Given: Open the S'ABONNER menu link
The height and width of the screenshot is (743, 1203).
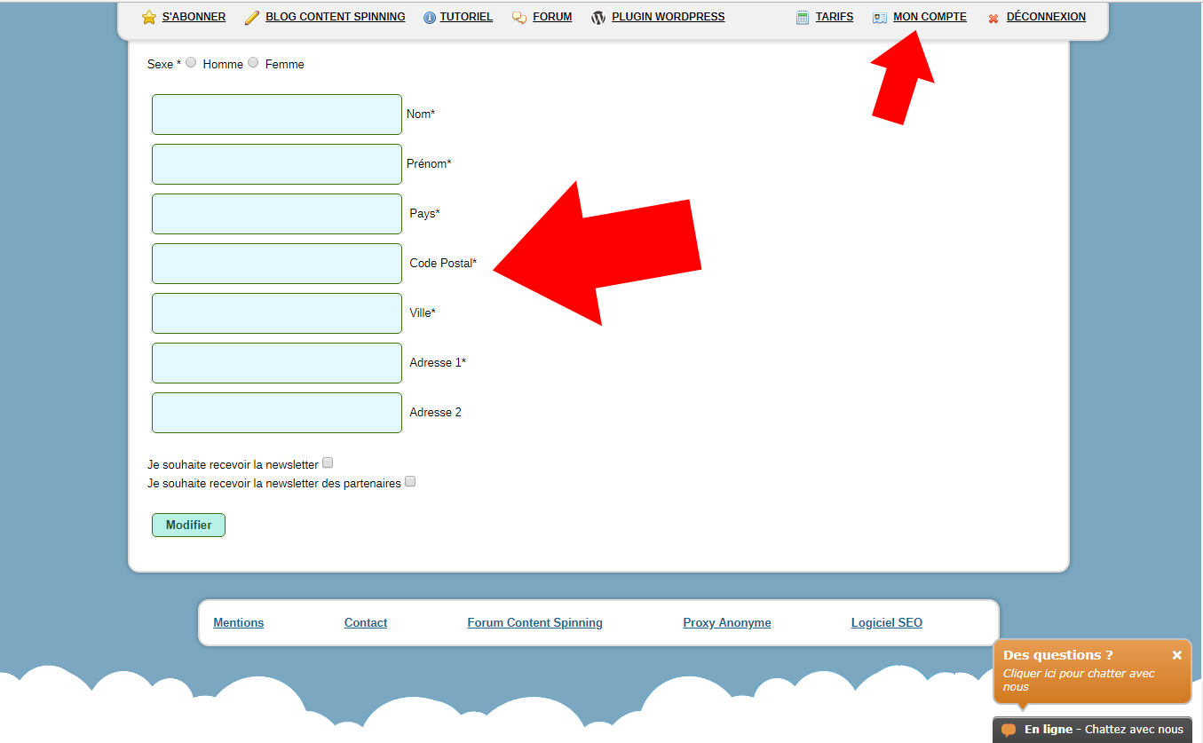Looking at the screenshot, I should pyautogui.click(x=194, y=17).
